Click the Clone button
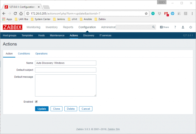Image resolution: width=196 pixels, height=134 pixels. (x=57, y=109)
